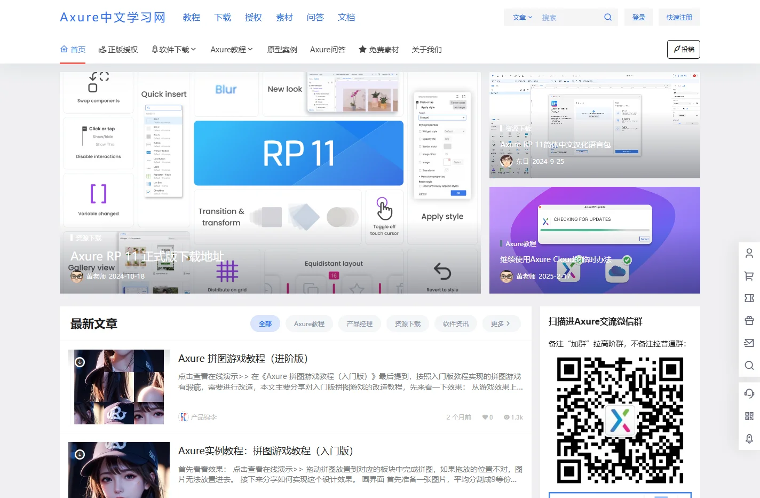Click the search magnifier icon in header

[x=607, y=17]
